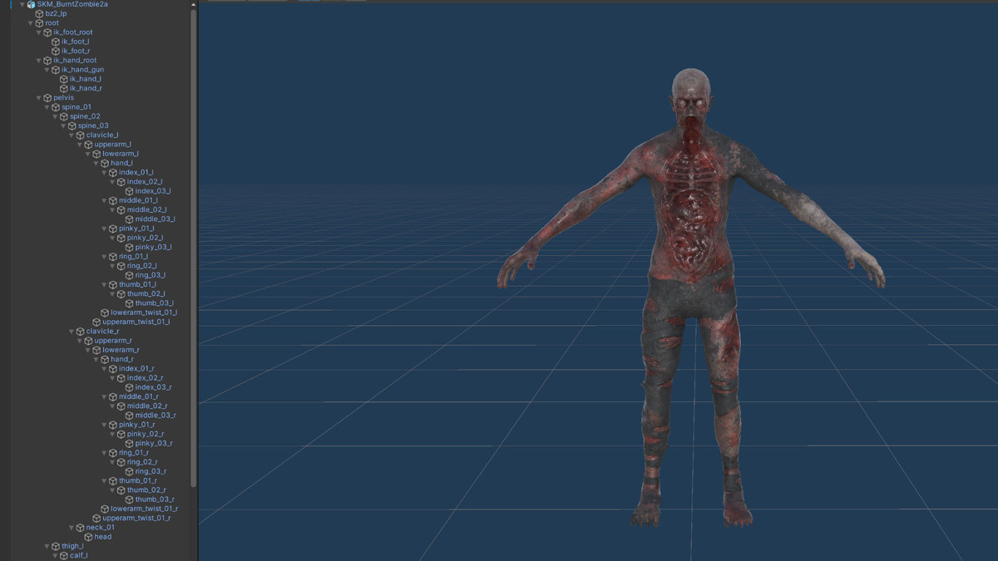Collapse the hand_l bone hierarchy
This screenshot has width=998, height=561.
pos(95,162)
